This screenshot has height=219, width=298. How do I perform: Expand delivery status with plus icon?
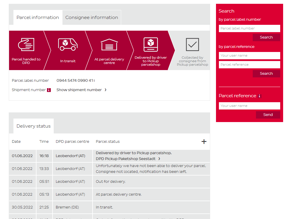tap(204, 142)
